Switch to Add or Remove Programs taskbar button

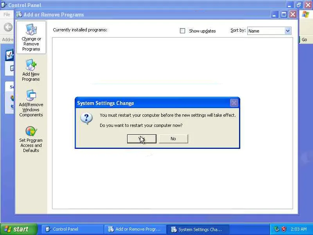[135, 229]
